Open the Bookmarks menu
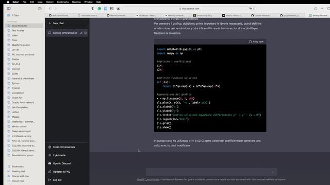 click(63, 2)
